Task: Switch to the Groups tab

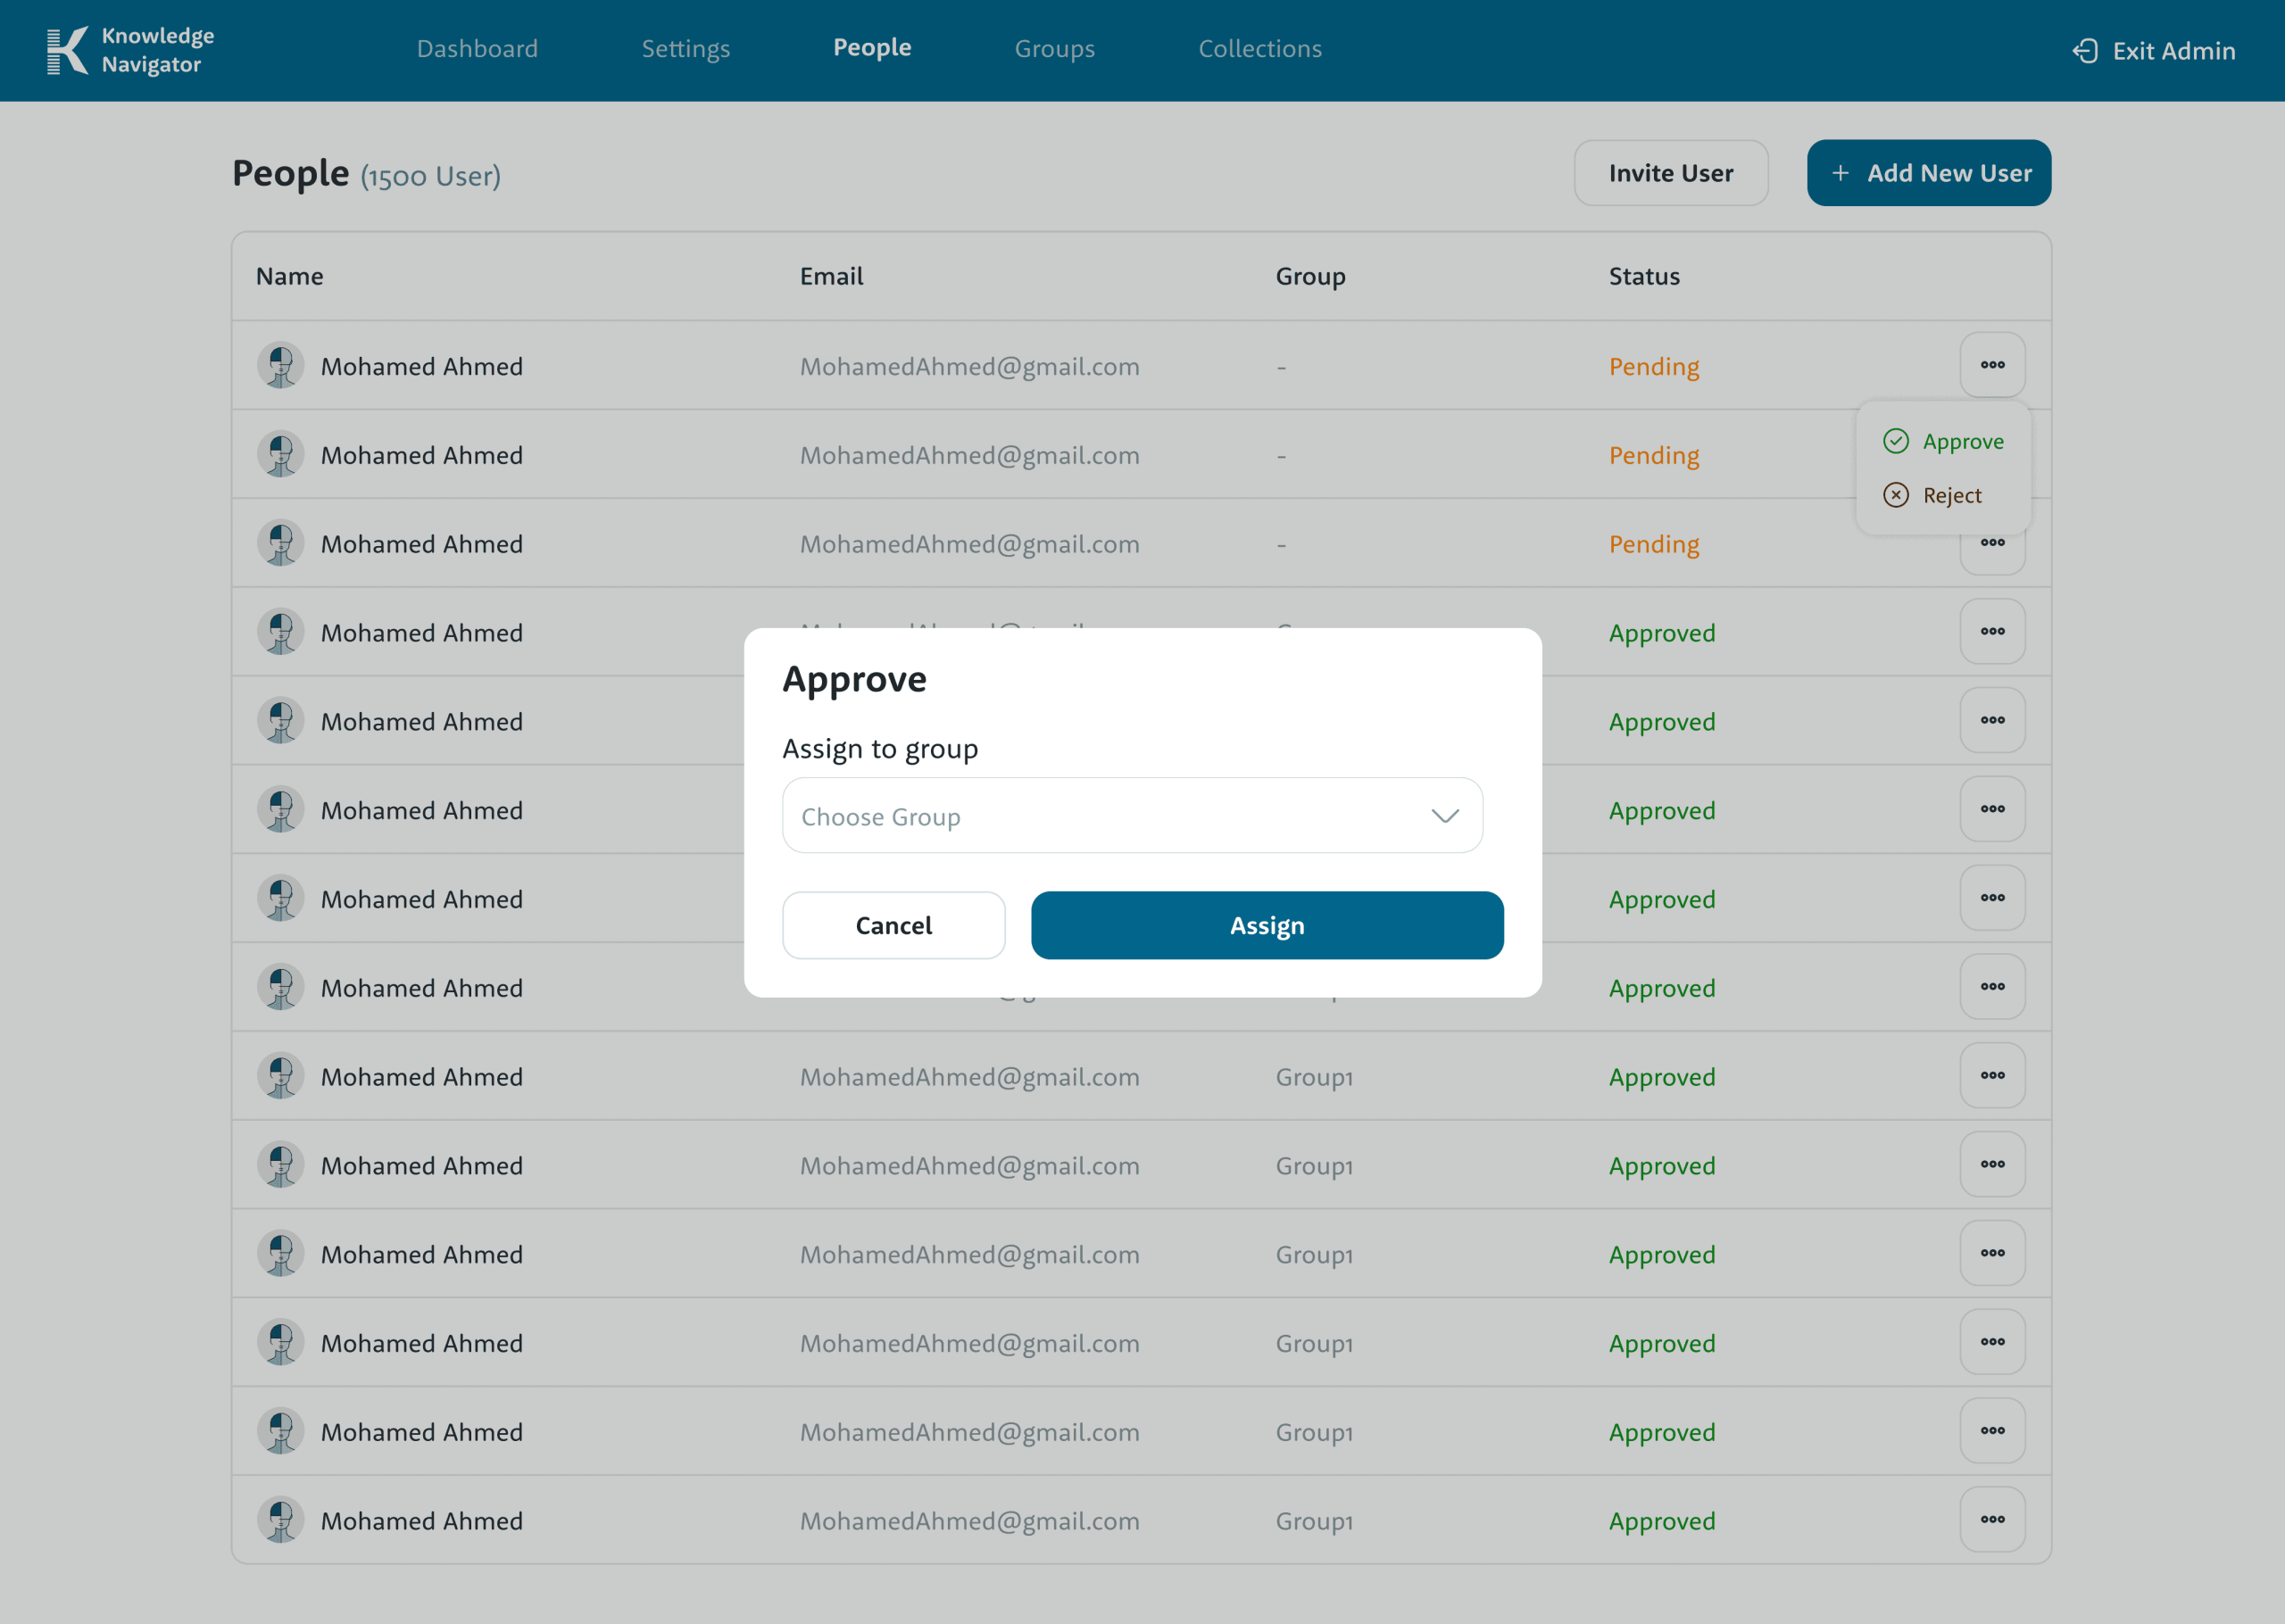Action: [x=1054, y=49]
